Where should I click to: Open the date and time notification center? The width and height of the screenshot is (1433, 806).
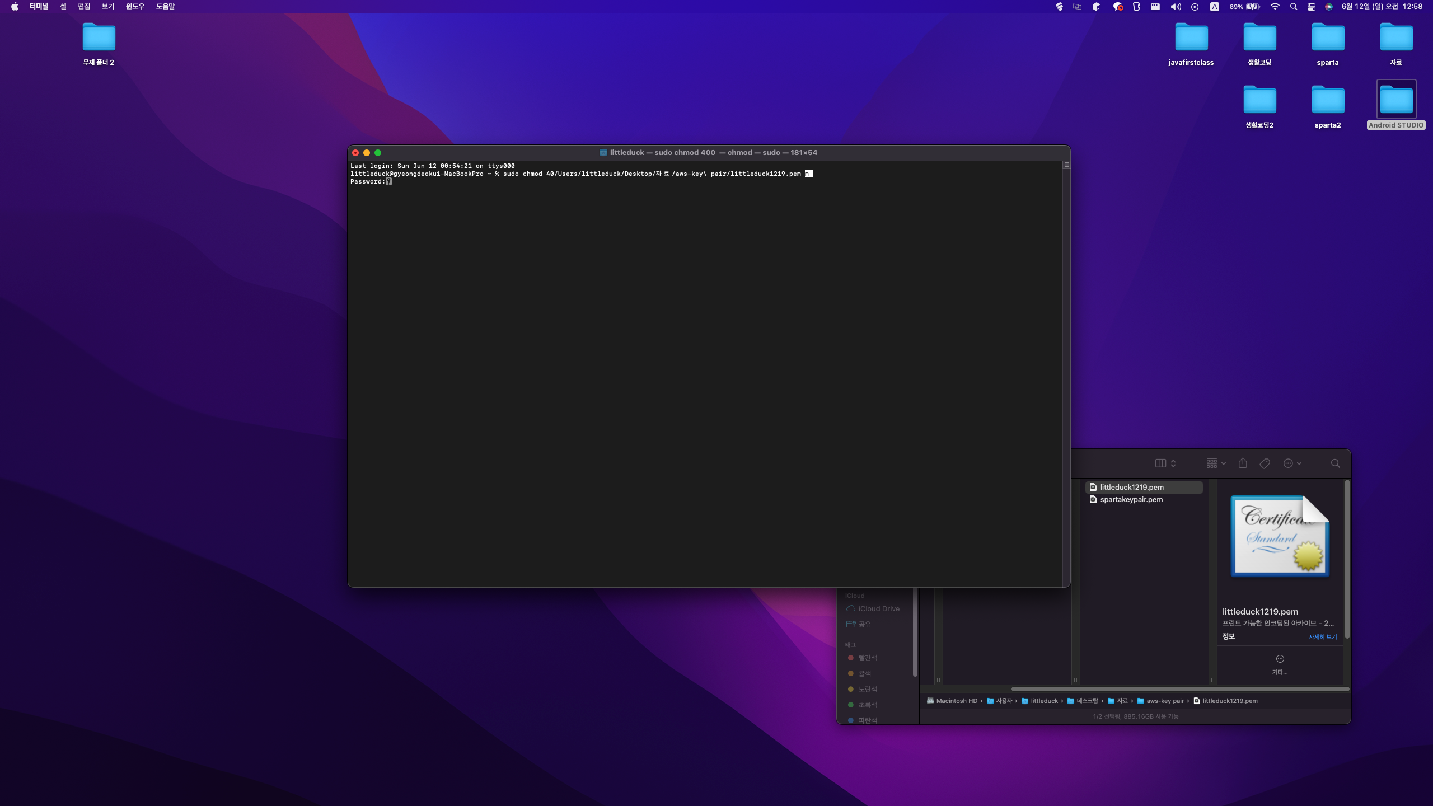pos(1382,7)
